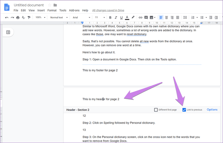223x143 pixels.
Task: Justify the text
Action: 178,17
